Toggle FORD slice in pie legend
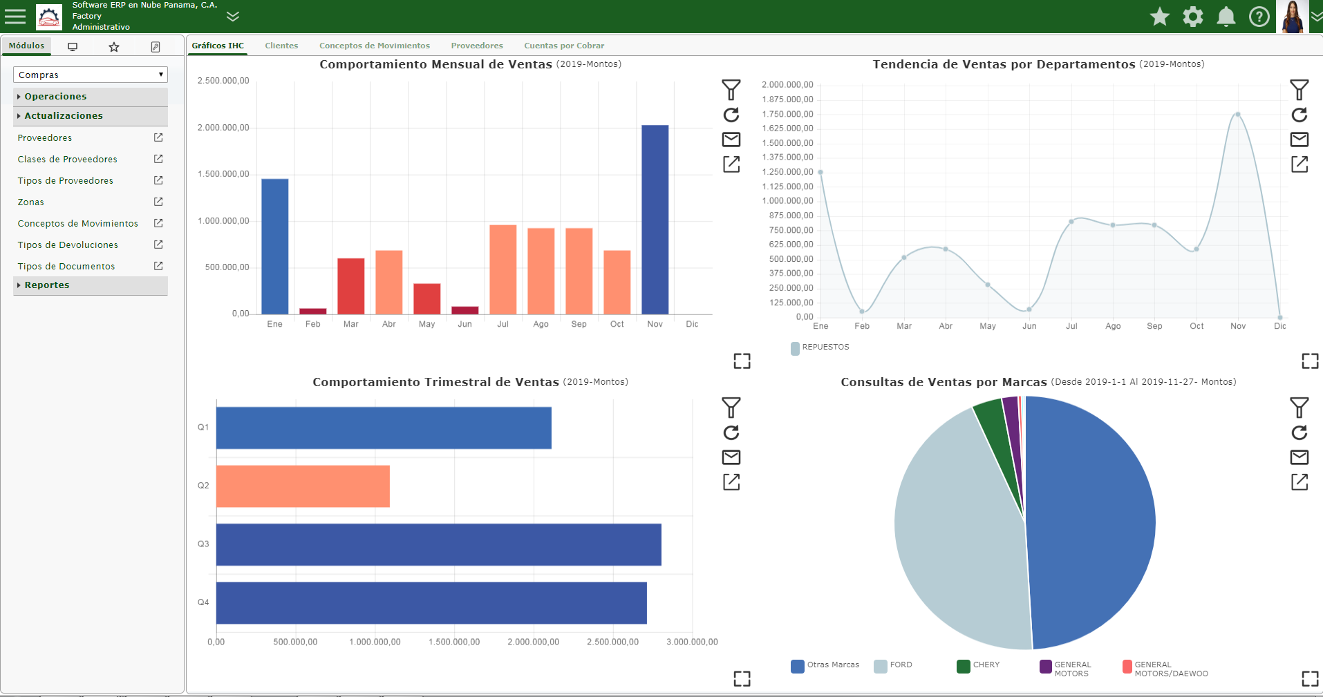 click(x=893, y=665)
